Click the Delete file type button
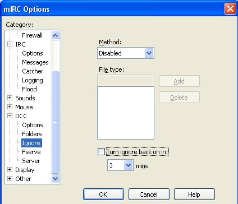The width and height of the screenshot is (238, 204). tap(179, 98)
